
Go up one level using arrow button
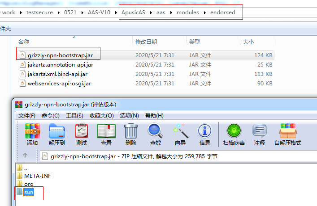point(25,156)
